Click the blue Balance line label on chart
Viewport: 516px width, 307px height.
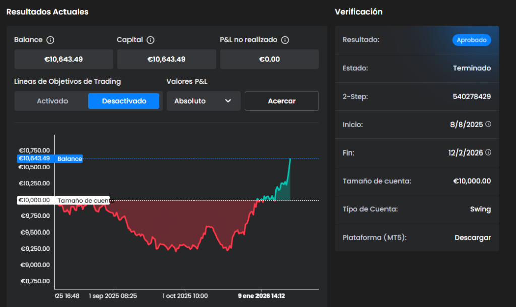pyautogui.click(x=69, y=159)
